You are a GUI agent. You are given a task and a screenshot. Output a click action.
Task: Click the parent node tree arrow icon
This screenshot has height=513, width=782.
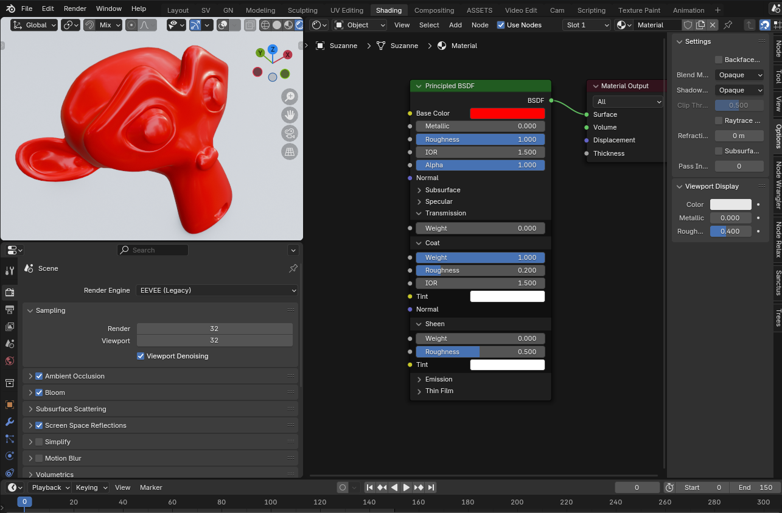click(750, 25)
